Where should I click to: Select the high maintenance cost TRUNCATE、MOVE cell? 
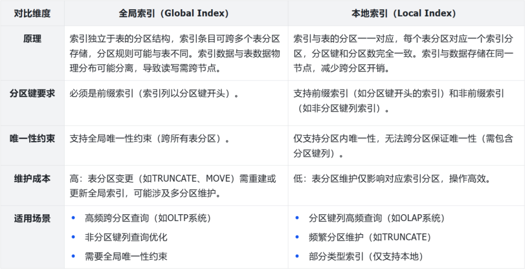coord(173,186)
